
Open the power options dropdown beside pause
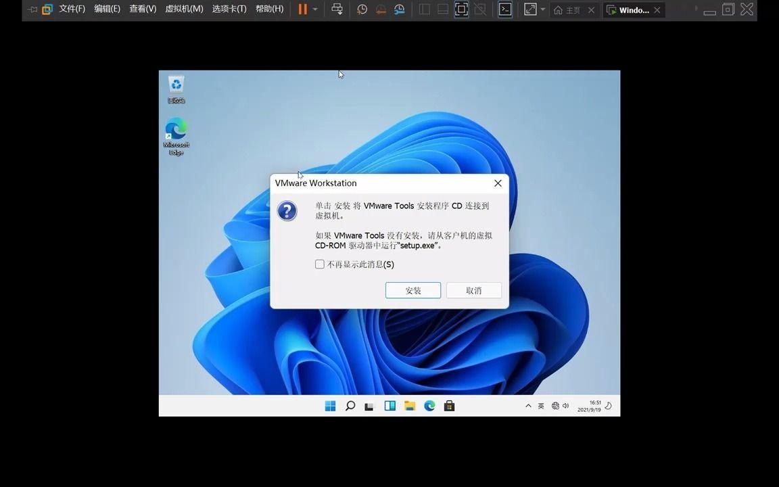click(315, 9)
